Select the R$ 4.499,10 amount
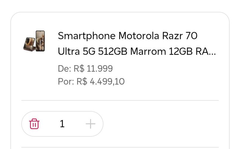This screenshot has width=240, height=149. [100, 81]
